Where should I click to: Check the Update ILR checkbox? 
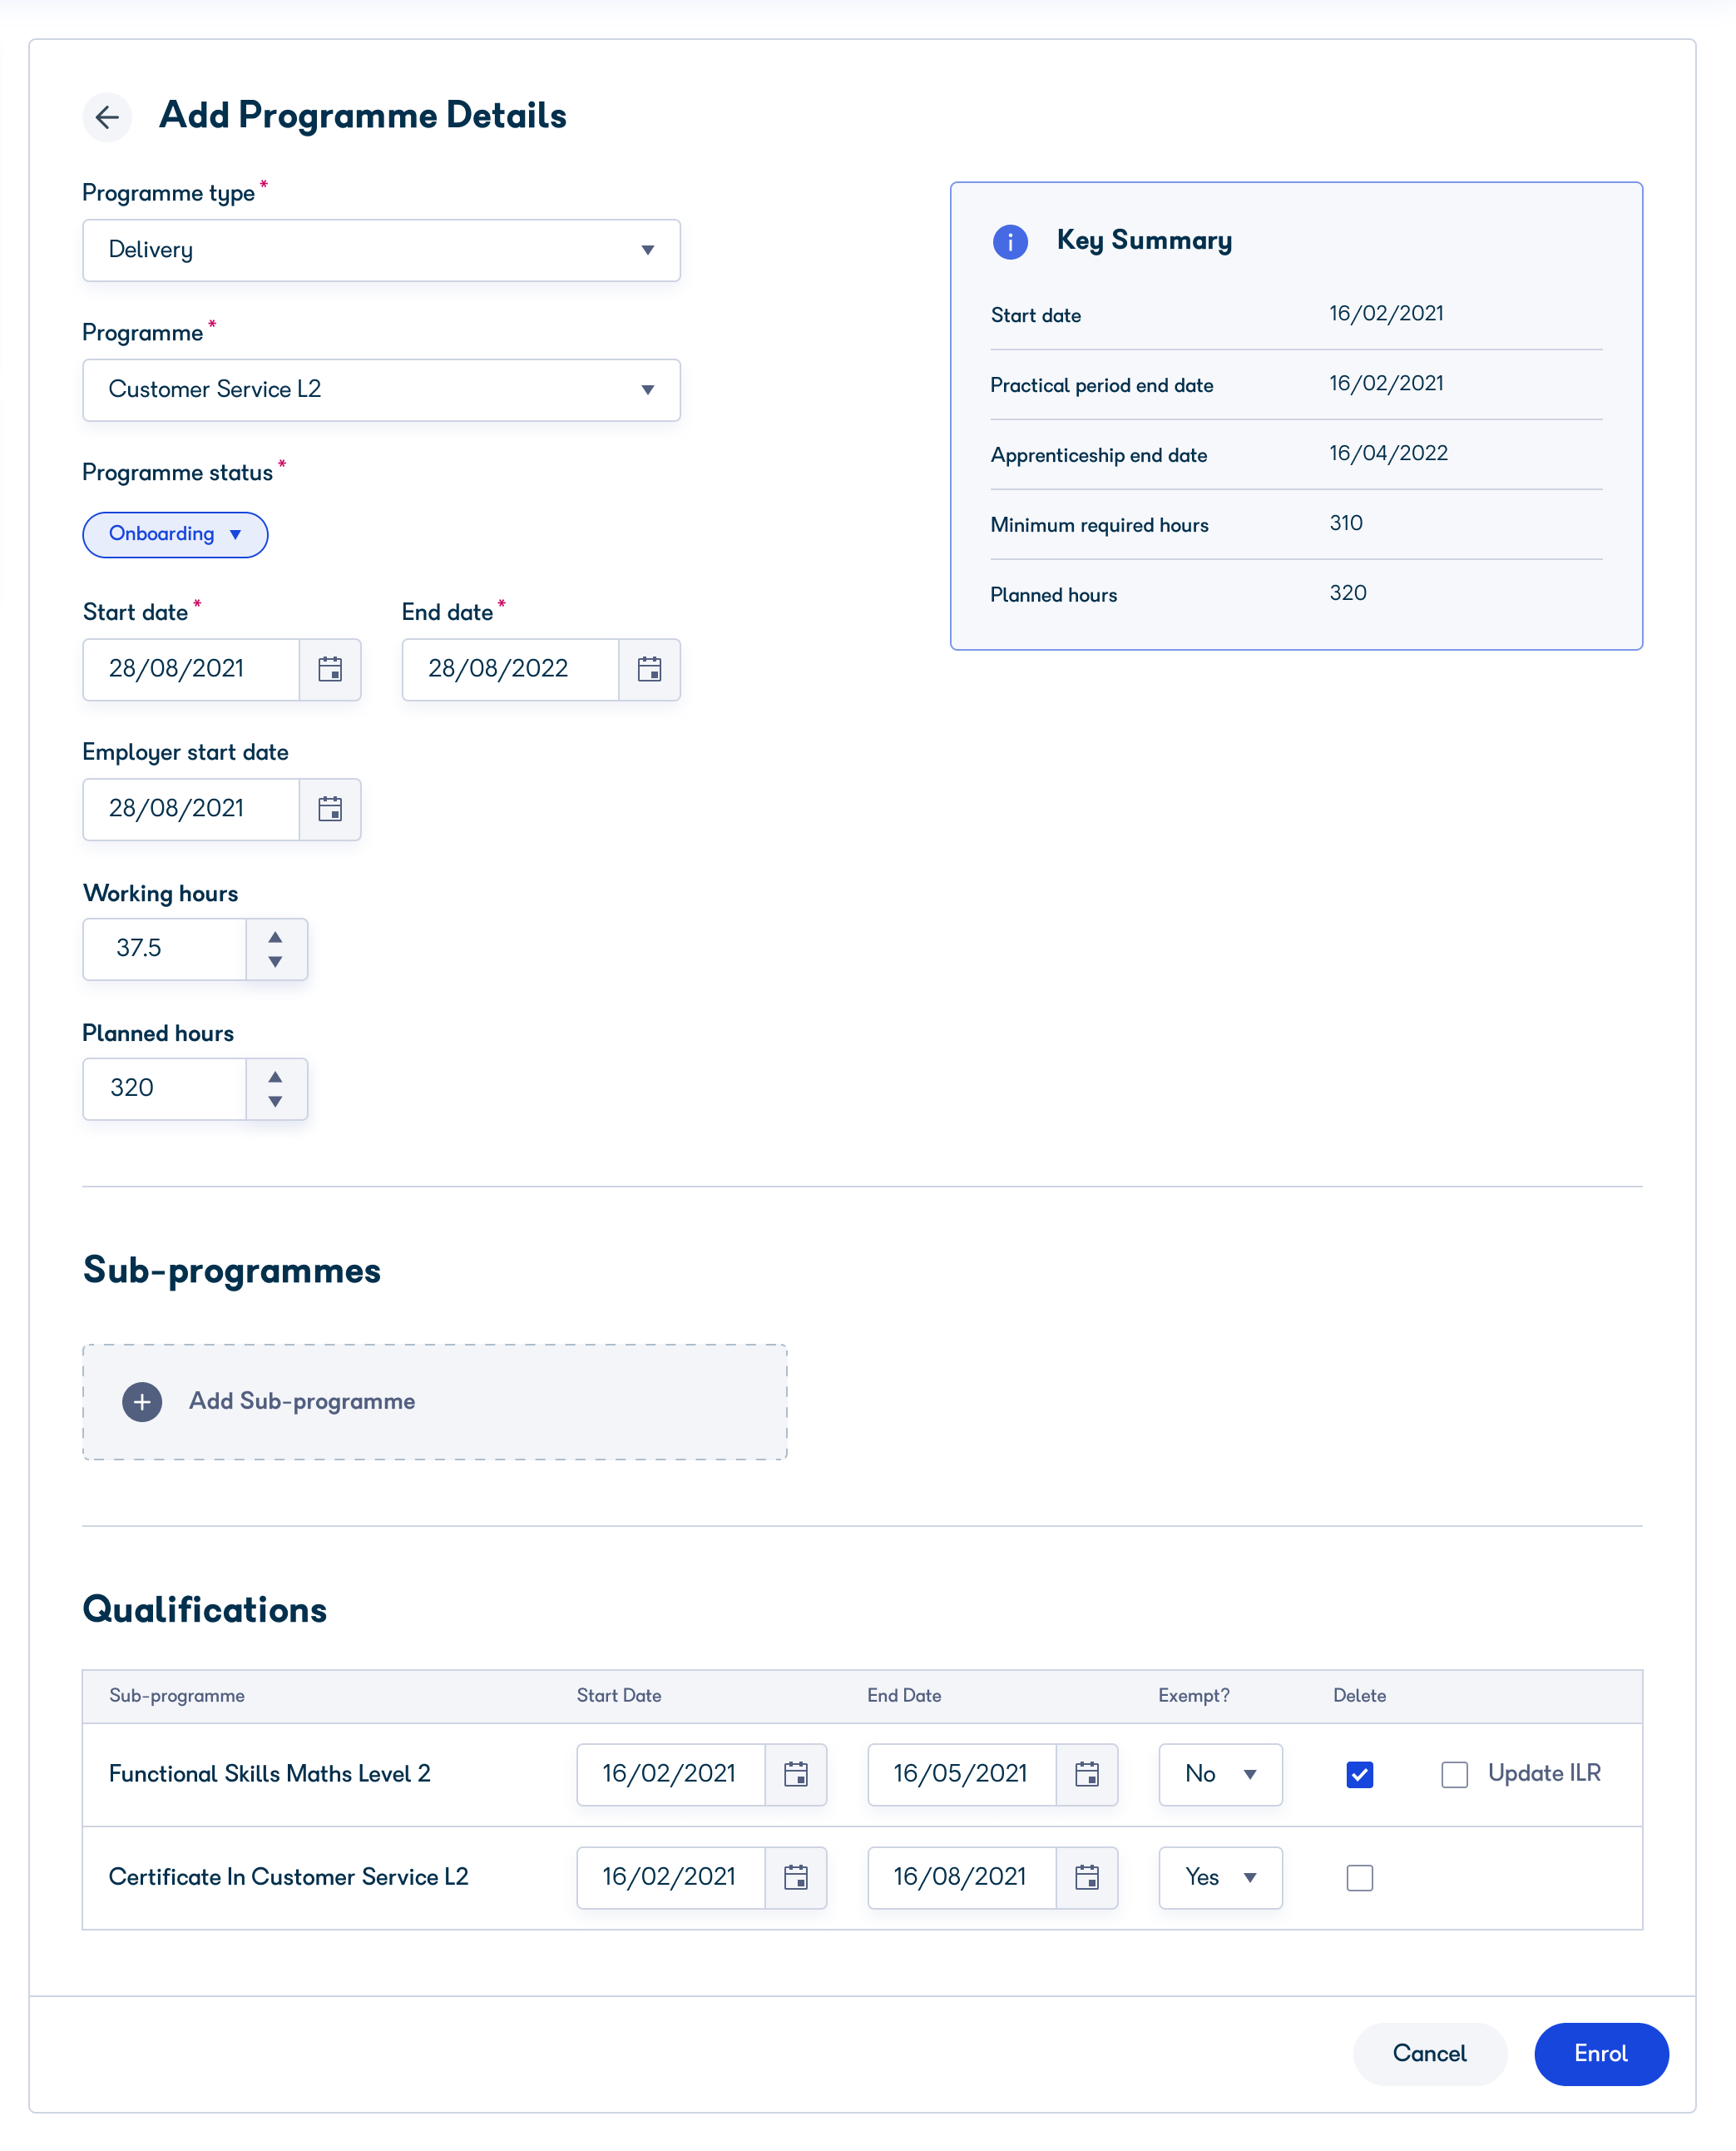(x=1454, y=1774)
